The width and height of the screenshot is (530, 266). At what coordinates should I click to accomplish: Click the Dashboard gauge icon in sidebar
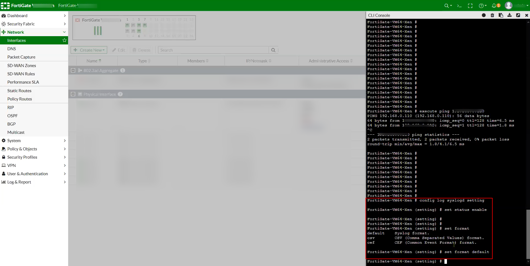pyautogui.click(x=4, y=16)
